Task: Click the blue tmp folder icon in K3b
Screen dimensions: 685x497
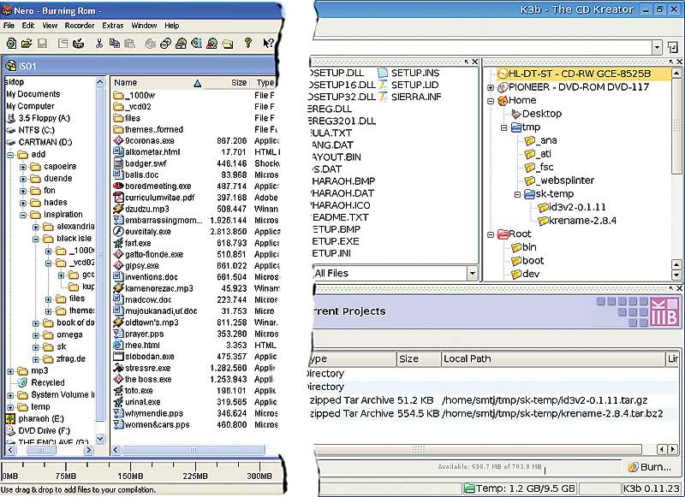Action: (x=516, y=127)
